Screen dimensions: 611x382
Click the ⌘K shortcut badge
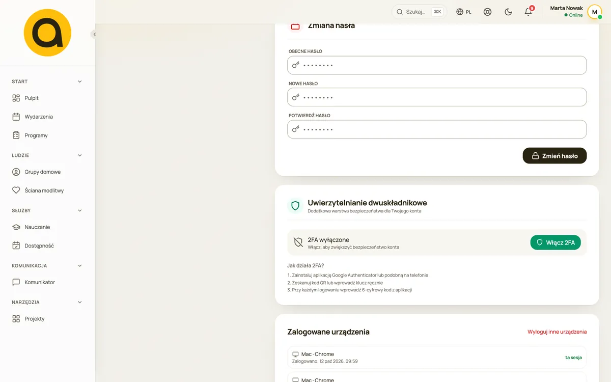tap(437, 12)
